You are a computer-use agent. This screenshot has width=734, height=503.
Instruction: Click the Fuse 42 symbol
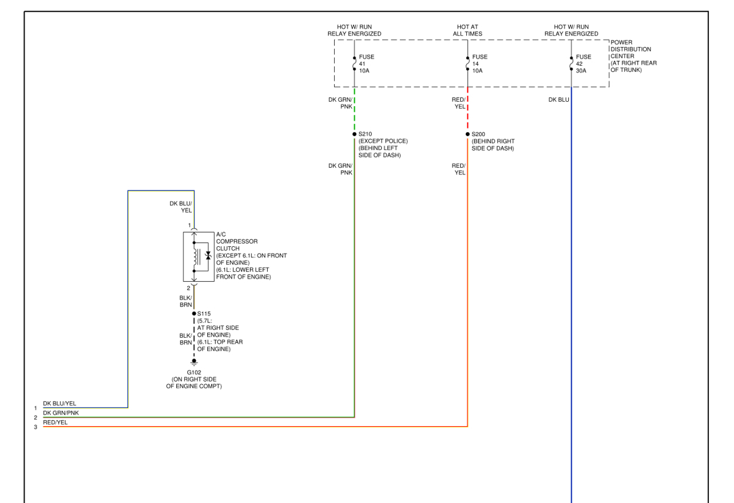pos(571,63)
